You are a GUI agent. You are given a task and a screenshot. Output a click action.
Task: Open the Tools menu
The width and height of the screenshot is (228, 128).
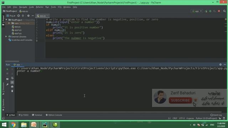53,7
